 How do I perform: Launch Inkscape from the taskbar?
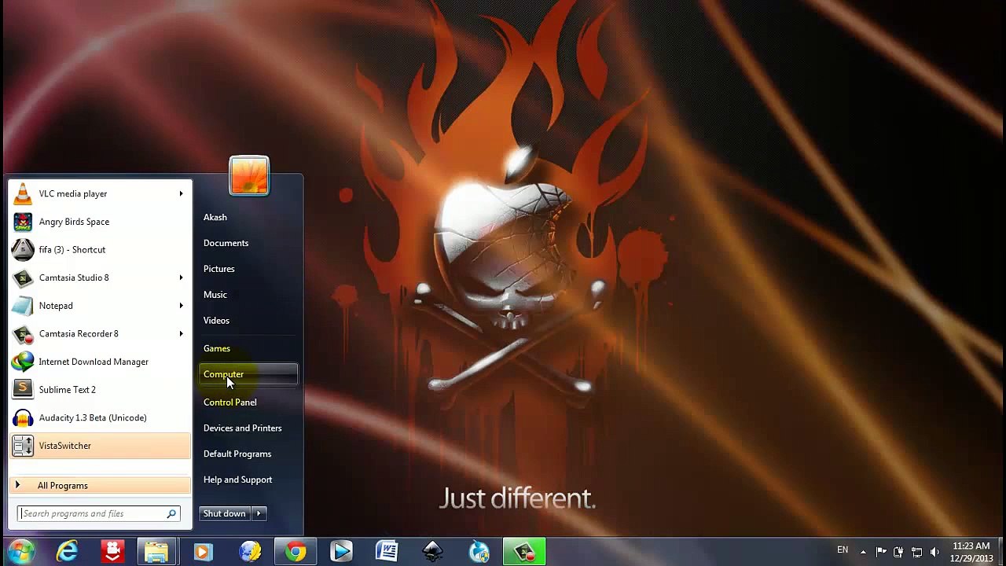[x=432, y=552]
